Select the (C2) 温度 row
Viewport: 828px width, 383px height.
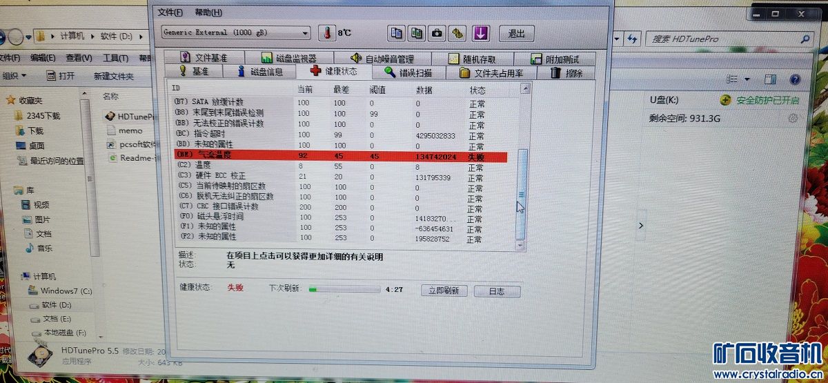click(340, 166)
